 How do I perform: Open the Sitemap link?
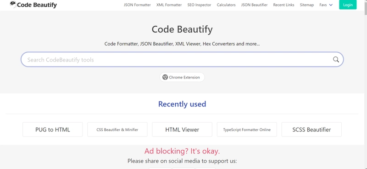pos(306,5)
